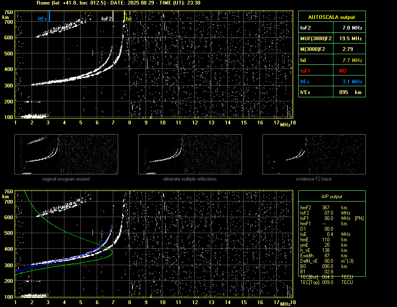Click the 'AUTOSCALA output' table title
Image resolution: width=397 pixels, height=307 pixels.
[x=332, y=17]
